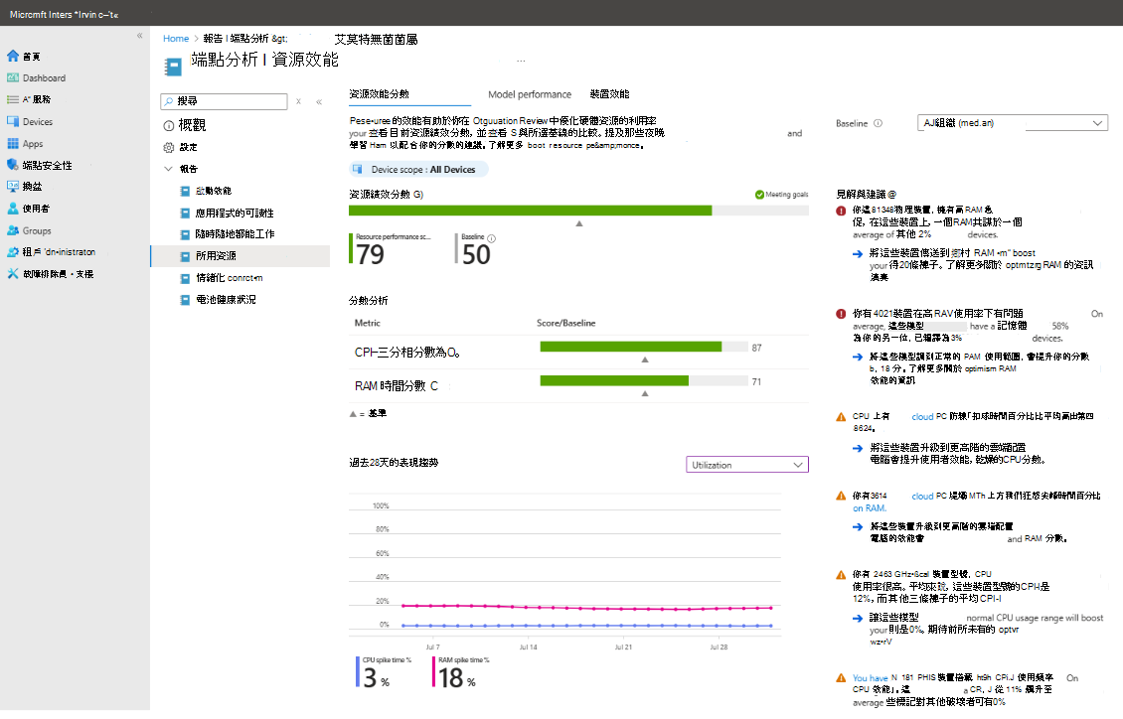Collapse the reports tree section chevron
Image resolution: width=1123 pixels, height=719 pixels.
pyautogui.click(x=168, y=169)
